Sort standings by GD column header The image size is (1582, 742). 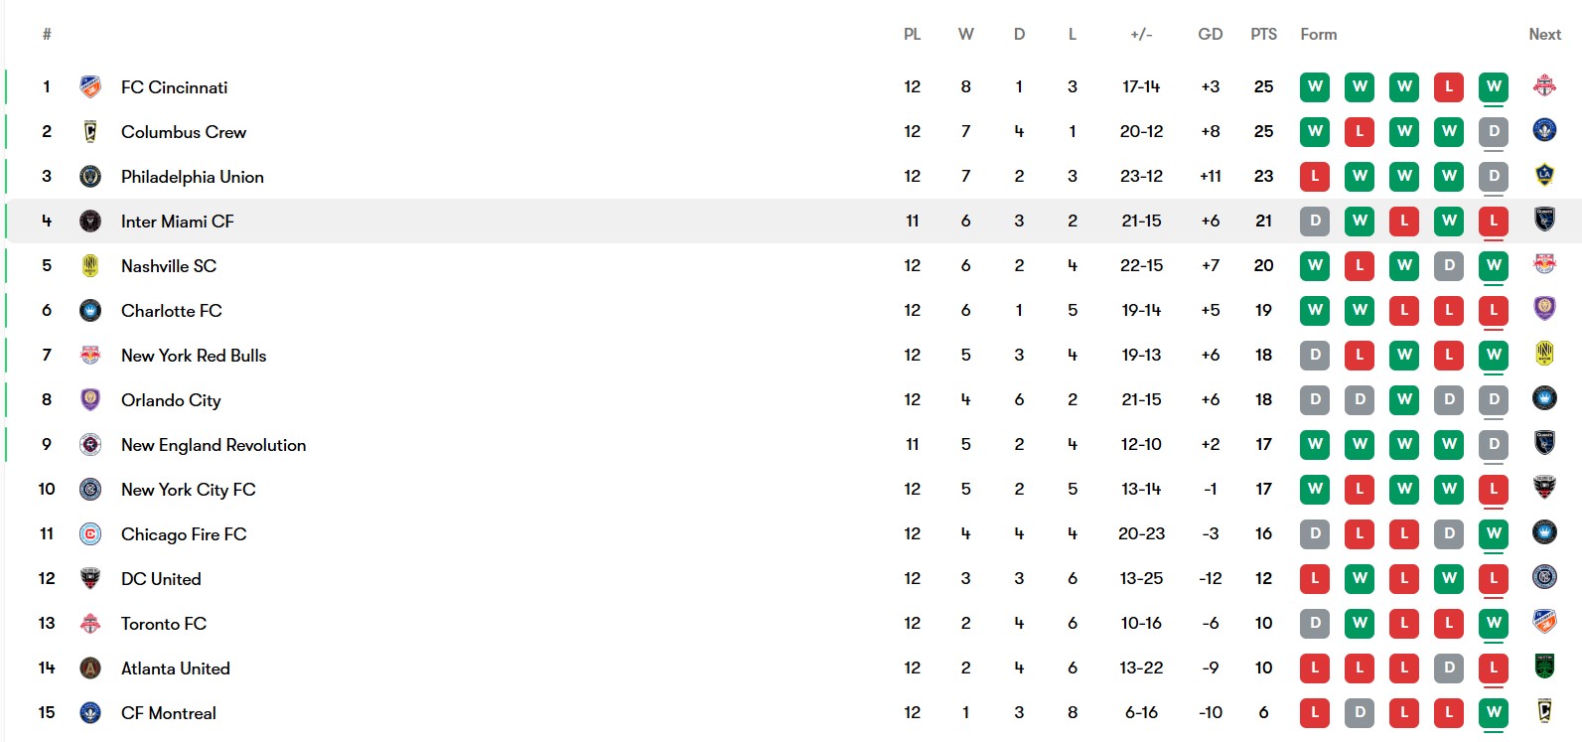[x=1210, y=35]
